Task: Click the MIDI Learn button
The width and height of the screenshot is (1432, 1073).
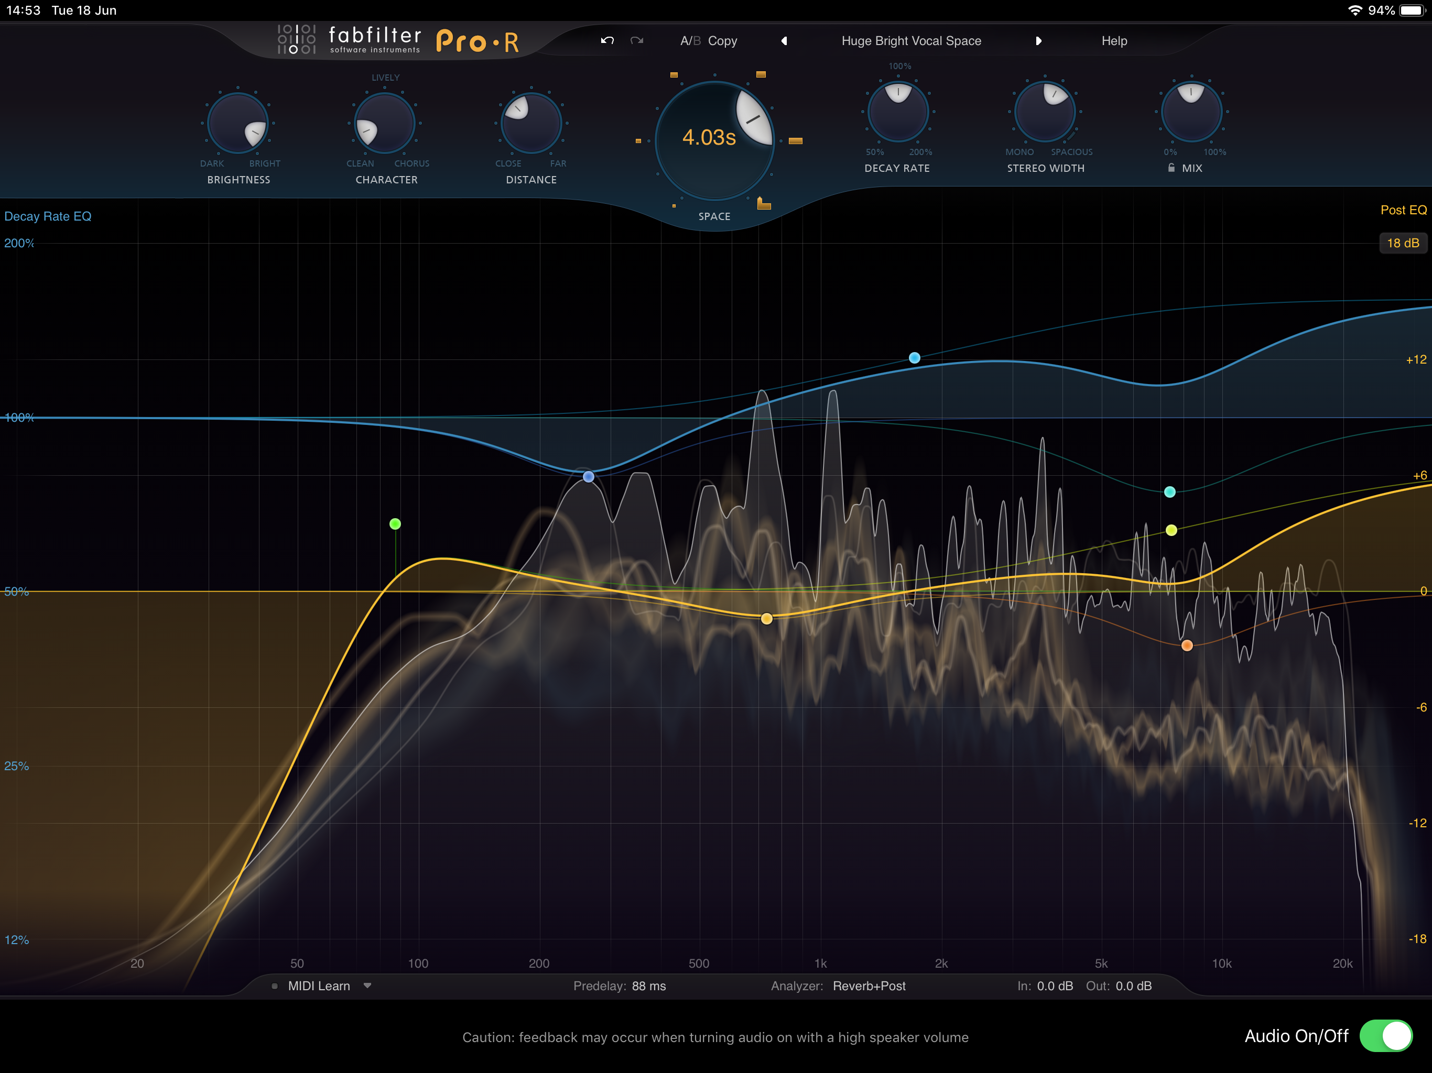Action: (x=319, y=986)
